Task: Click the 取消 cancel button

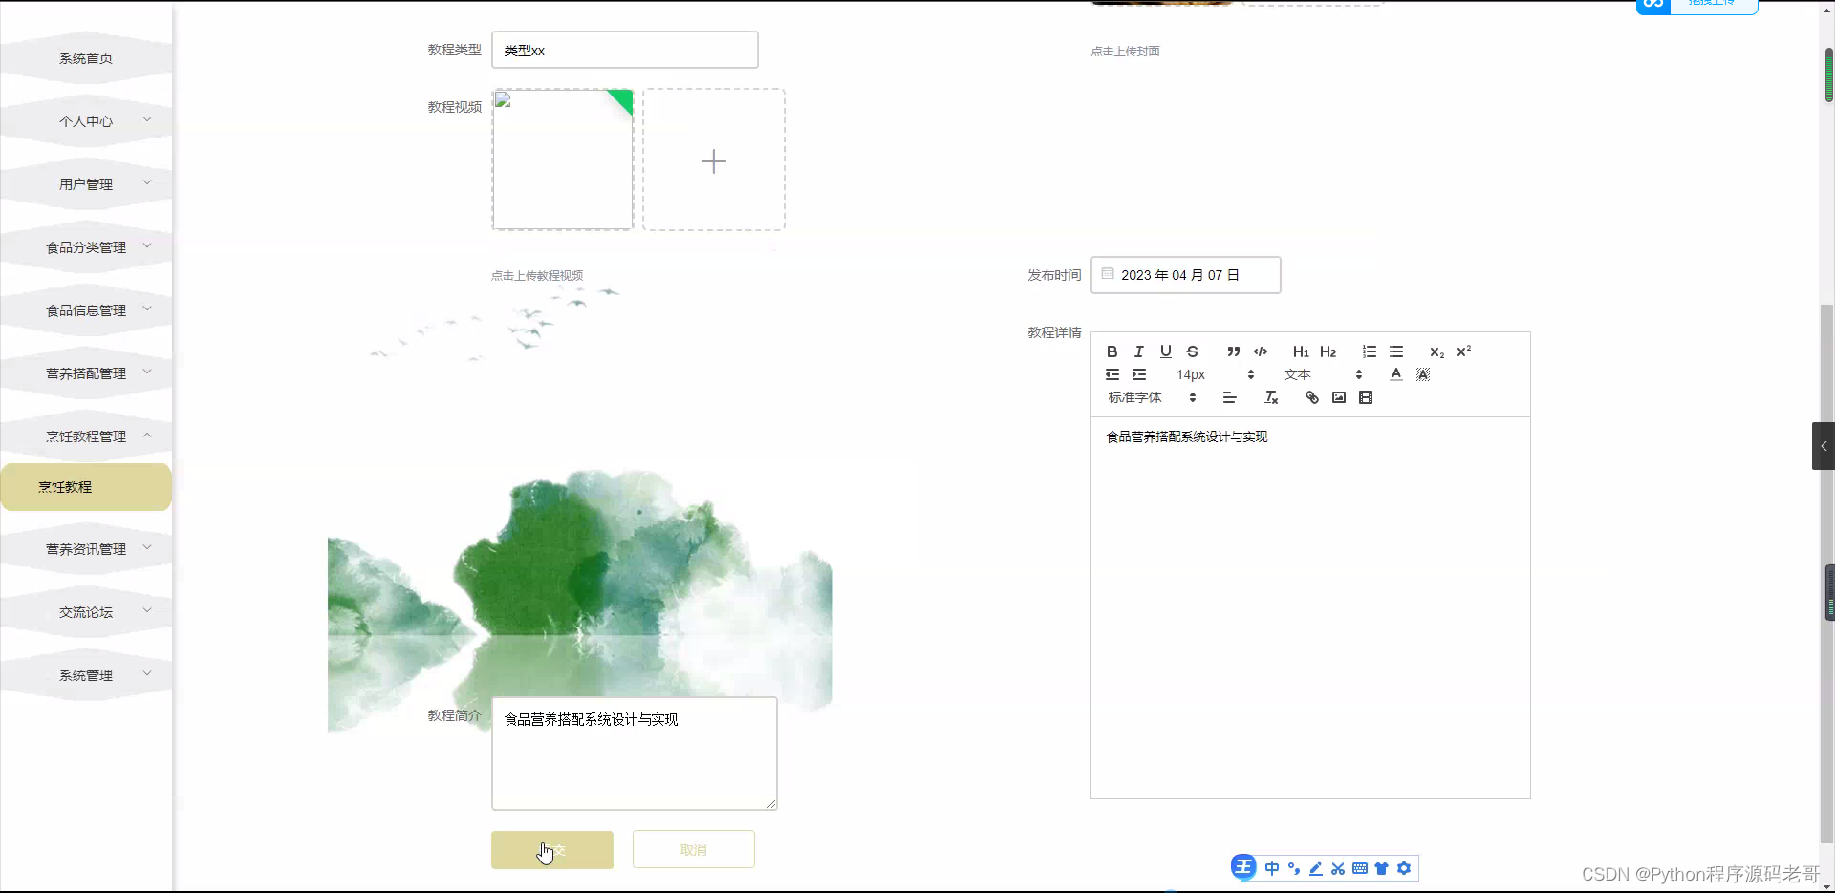Action: pos(693,849)
